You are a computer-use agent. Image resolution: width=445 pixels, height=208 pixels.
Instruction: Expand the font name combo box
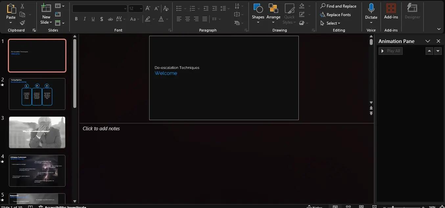pyautogui.click(x=125, y=9)
